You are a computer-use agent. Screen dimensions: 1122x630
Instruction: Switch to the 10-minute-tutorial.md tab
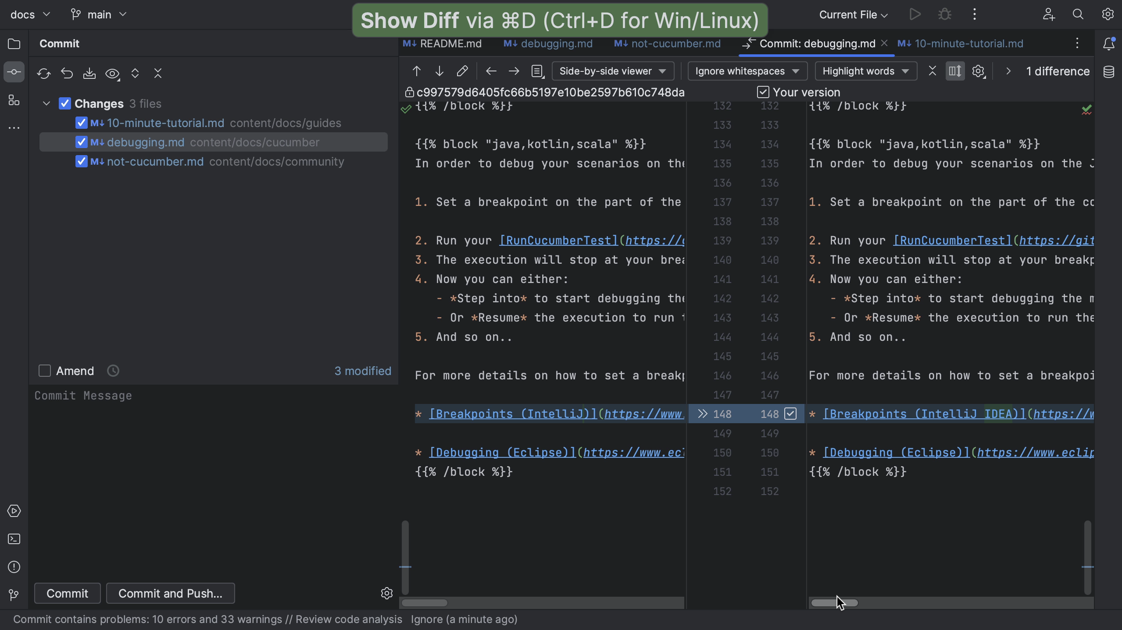tap(960, 44)
